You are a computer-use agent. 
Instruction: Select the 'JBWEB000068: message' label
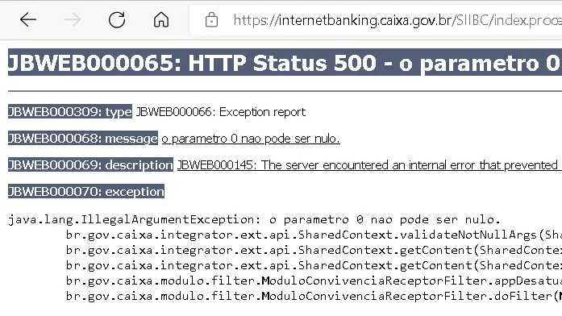point(83,139)
